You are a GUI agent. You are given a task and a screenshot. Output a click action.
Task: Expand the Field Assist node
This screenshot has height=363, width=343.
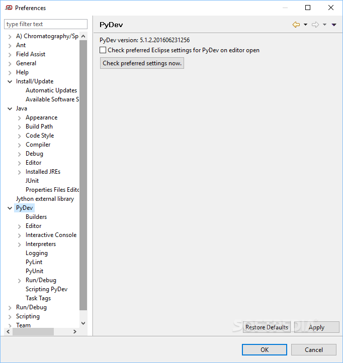10,55
